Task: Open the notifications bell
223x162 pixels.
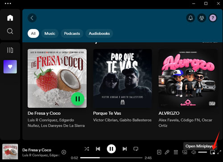Action: point(190,18)
